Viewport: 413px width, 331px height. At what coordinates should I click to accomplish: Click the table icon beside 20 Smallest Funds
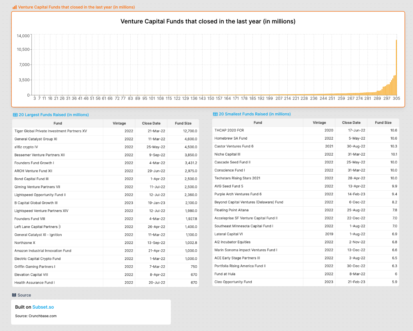coord(215,114)
